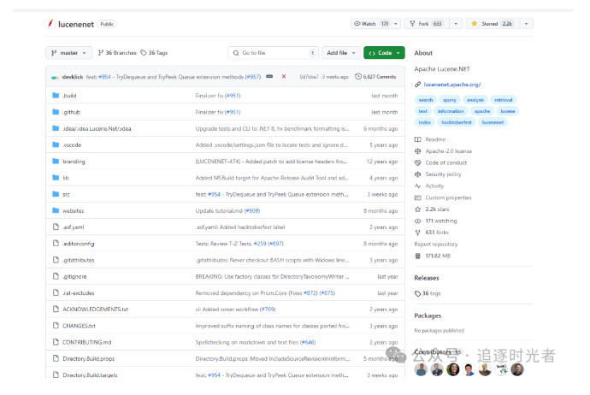The height and width of the screenshot is (395, 590).
Task: Click the Packages heading link
Action: 428,315
